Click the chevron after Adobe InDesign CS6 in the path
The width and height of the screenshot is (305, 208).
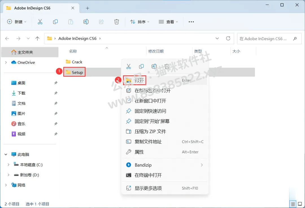[x=100, y=38]
